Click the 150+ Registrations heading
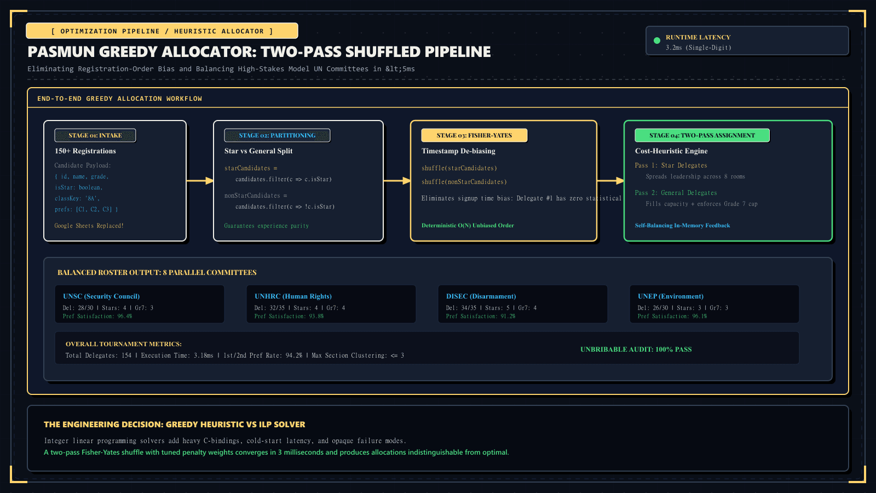 [x=85, y=151]
